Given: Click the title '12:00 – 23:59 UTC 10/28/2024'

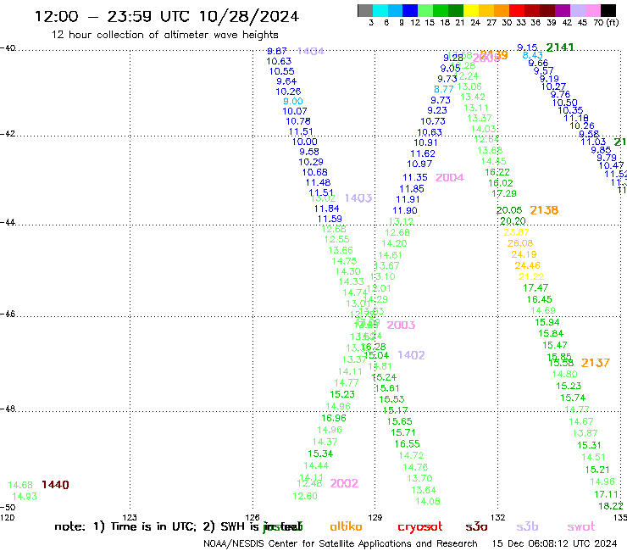Looking at the screenshot, I should point(167,16).
